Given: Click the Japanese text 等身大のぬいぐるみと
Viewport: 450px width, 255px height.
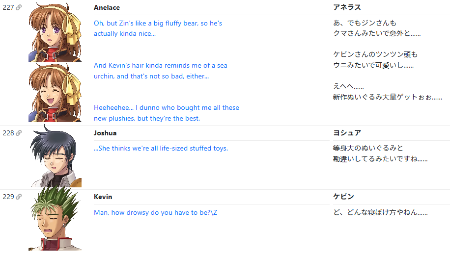Looking at the screenshot, I should pyautogui.click(x=368, y=148).
